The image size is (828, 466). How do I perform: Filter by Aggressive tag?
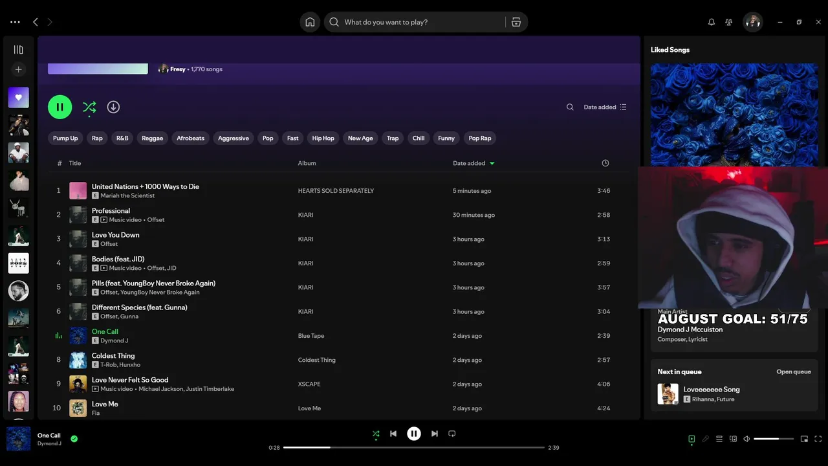click(x=234, y=138)
